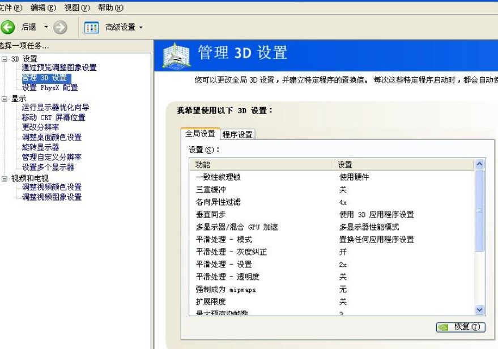Open 调整视频图象设置 task

coord(52,197)
